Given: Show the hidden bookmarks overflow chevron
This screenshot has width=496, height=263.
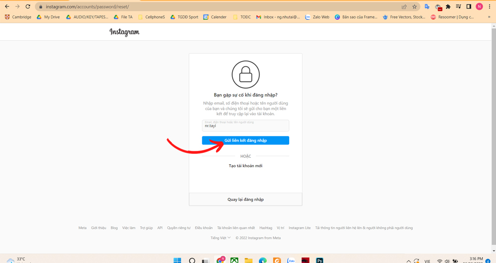Looking at the screenshot, I should click(x=489, y=17).
